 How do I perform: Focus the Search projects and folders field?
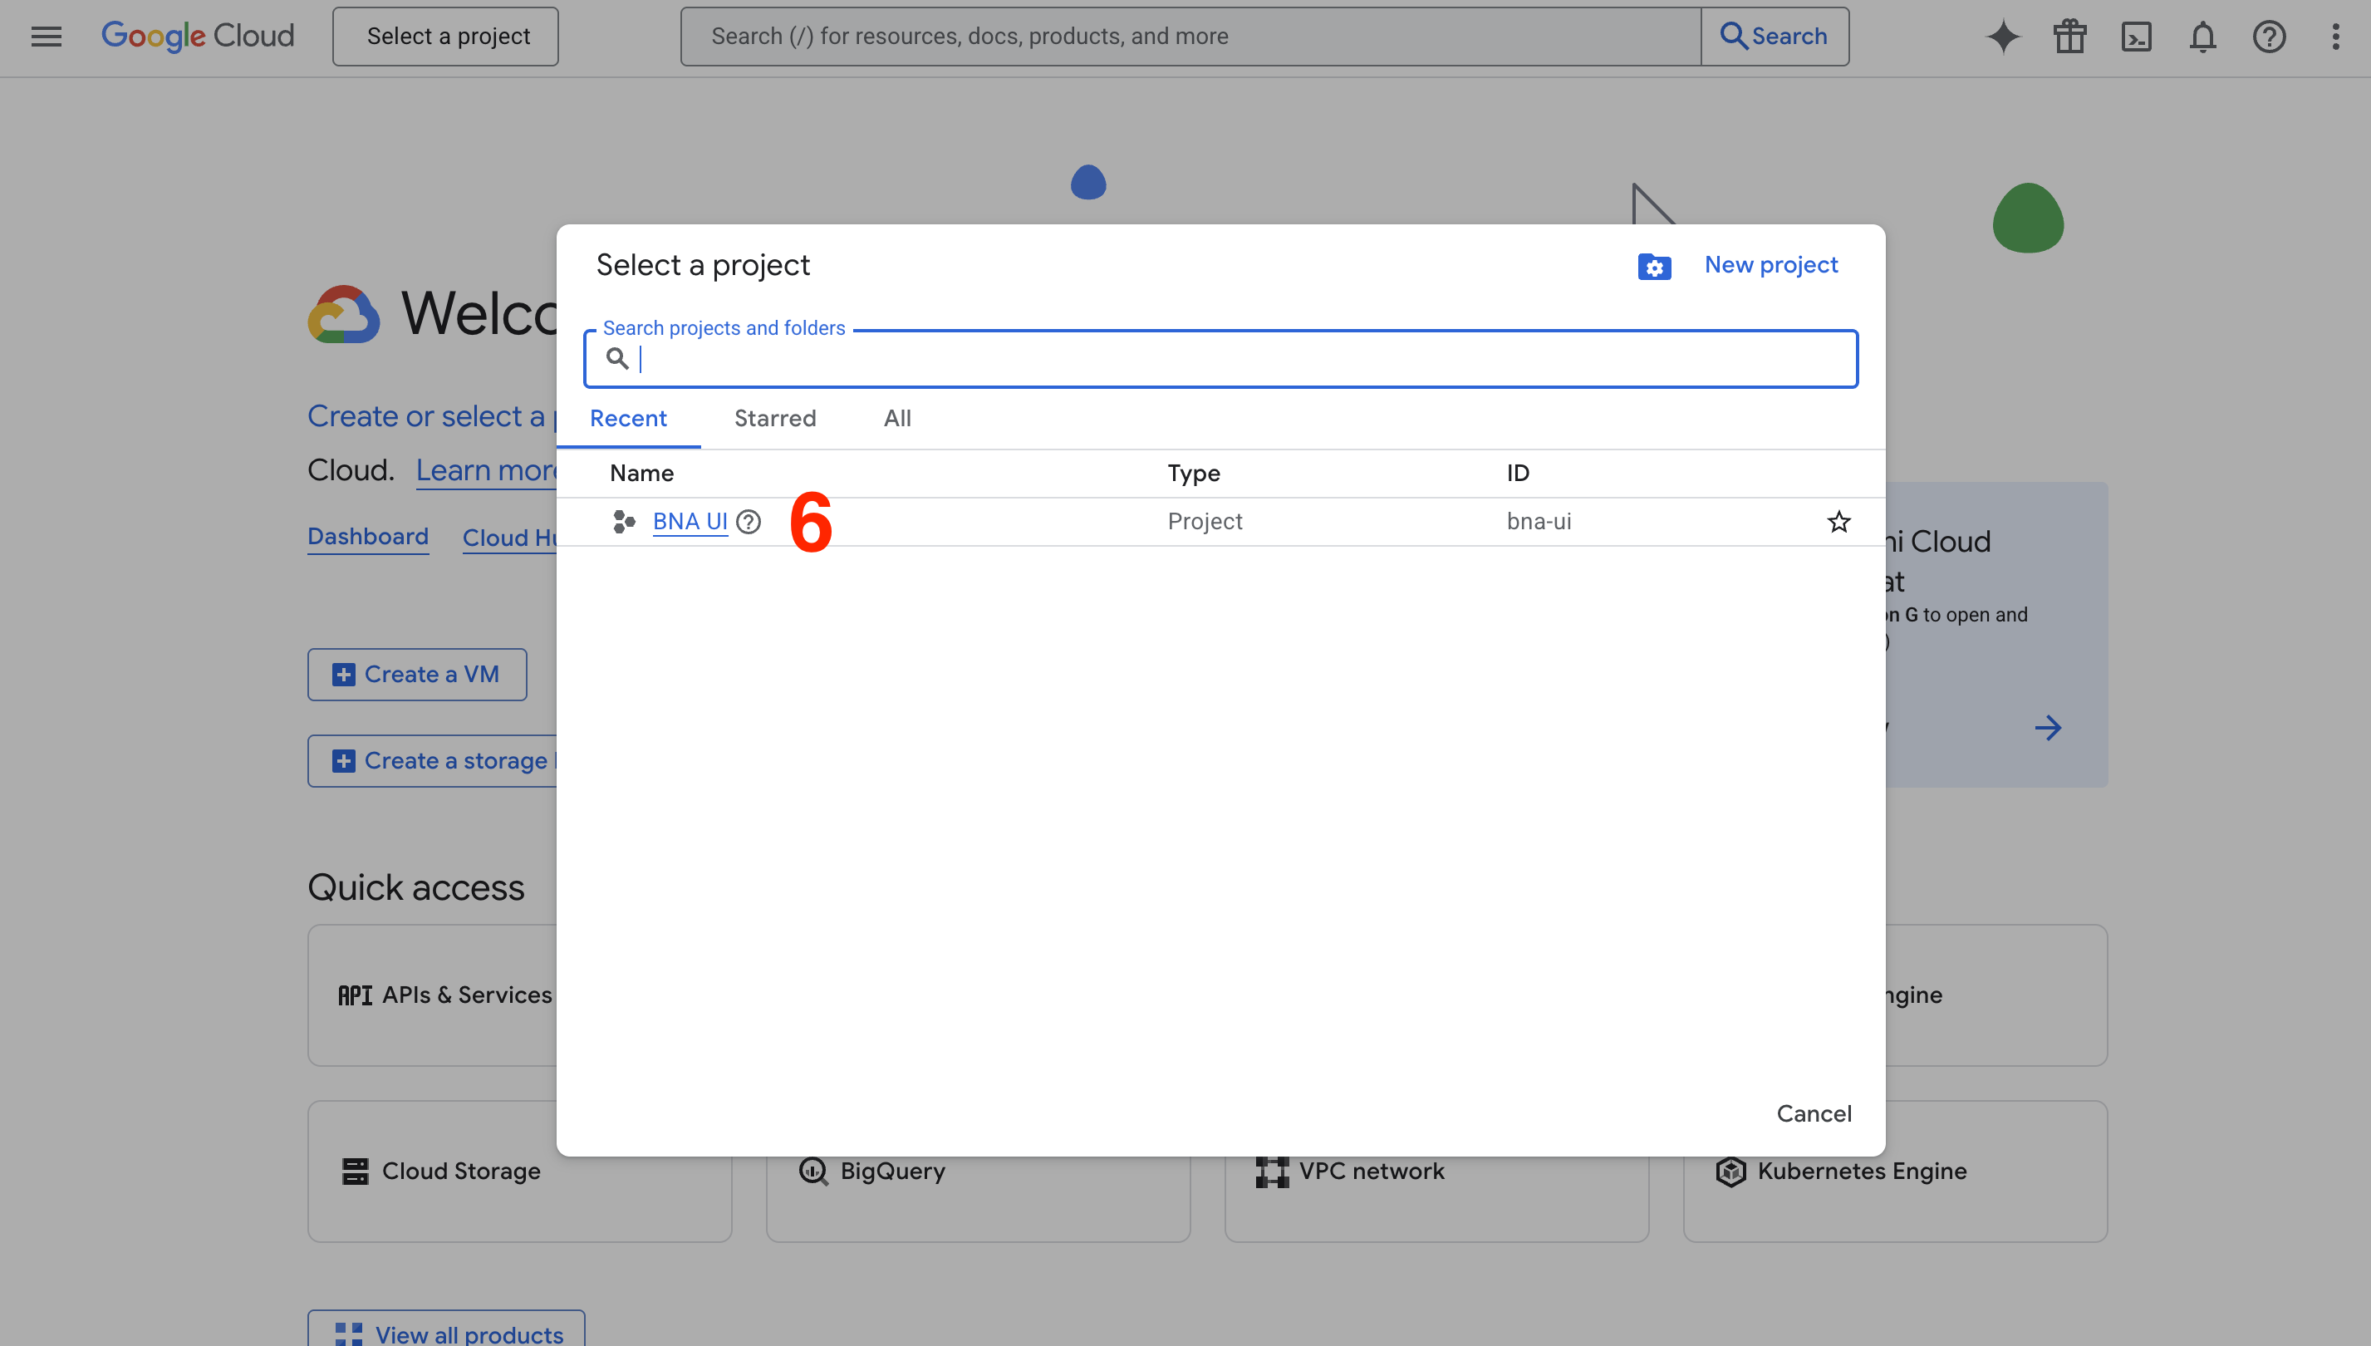click(1220, 359)
